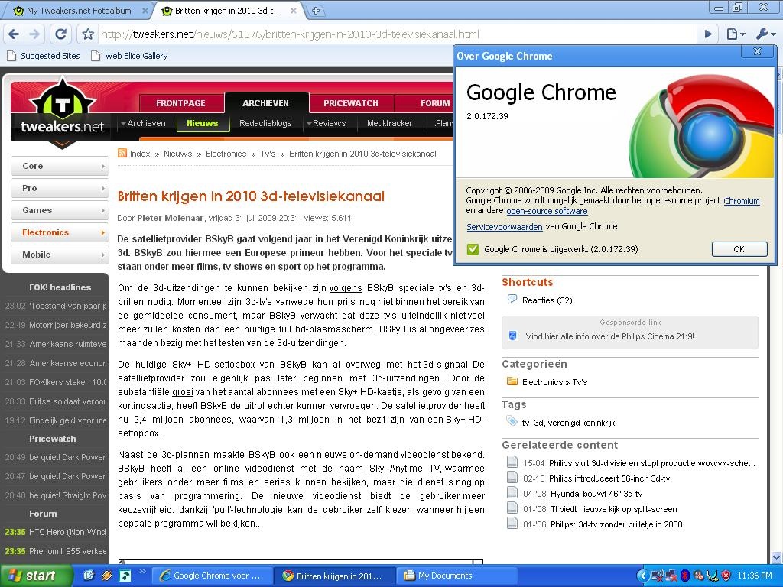Open the FORUM navigation tab
This screenshot has width=783, height=587.
[434, 103]
